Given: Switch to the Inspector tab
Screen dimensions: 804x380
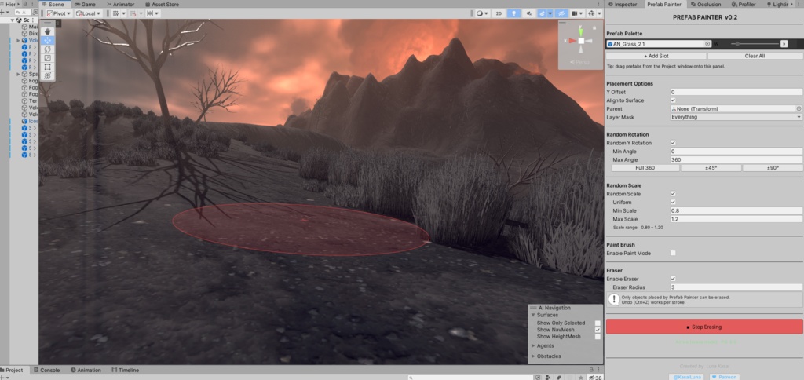Looking at the screenshot, I should pos(622,4).
